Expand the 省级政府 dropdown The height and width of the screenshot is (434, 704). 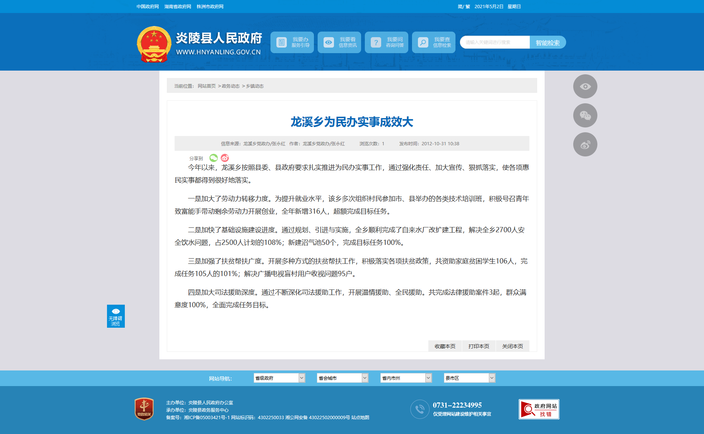pos(279,378)
